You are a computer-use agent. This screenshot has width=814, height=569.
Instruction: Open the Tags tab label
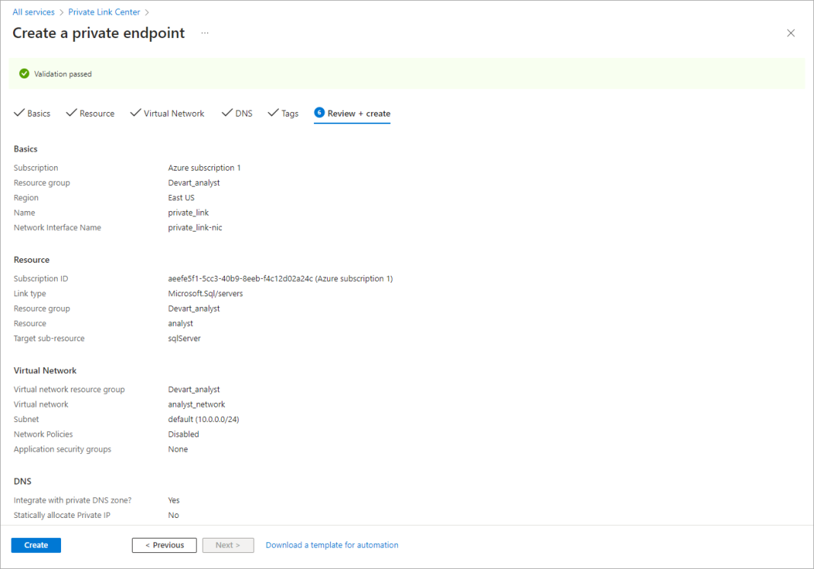290,113
